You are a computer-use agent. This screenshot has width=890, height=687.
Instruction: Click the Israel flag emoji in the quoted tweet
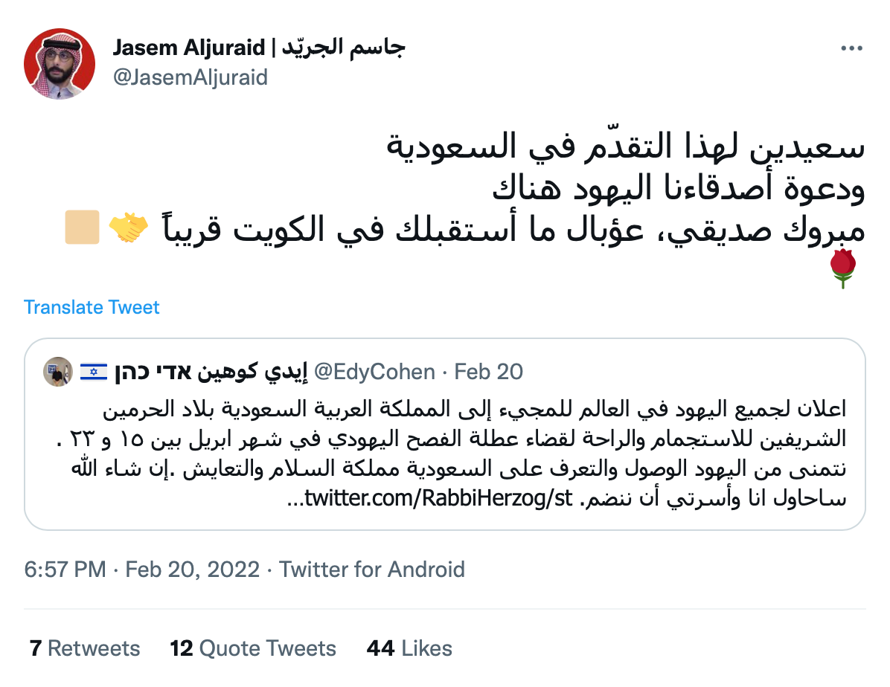coord(94,371)
